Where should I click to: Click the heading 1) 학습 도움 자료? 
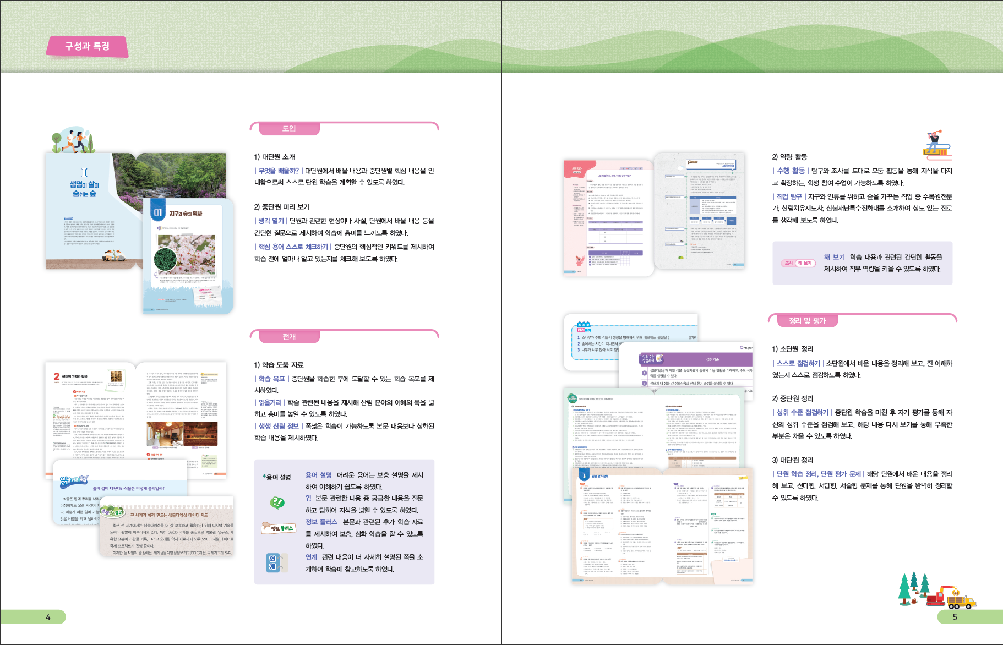(279, 365)
